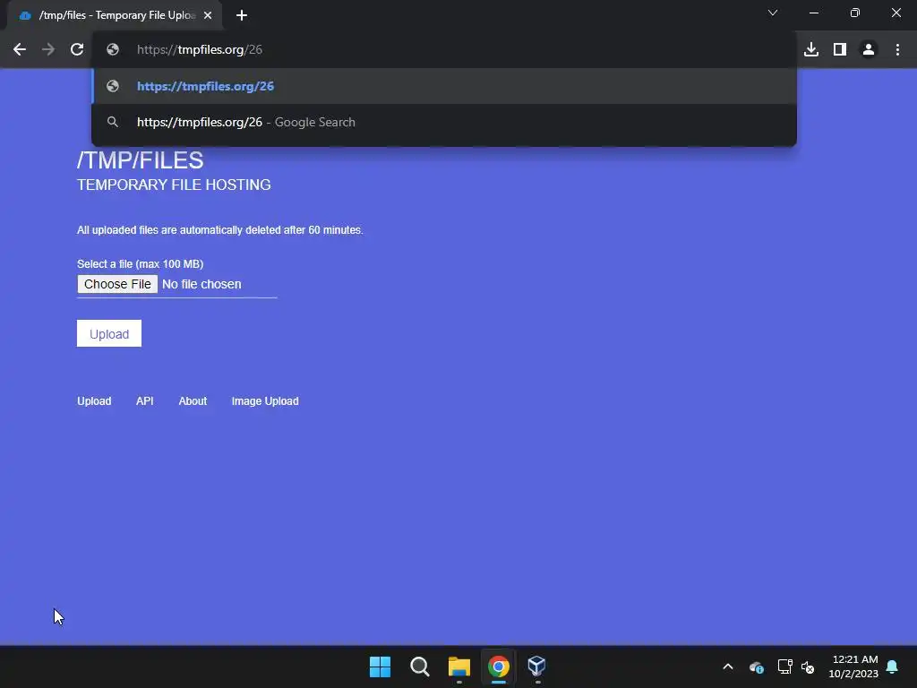
Task: Click the muted volume tray icon
Action: (808, 666)
